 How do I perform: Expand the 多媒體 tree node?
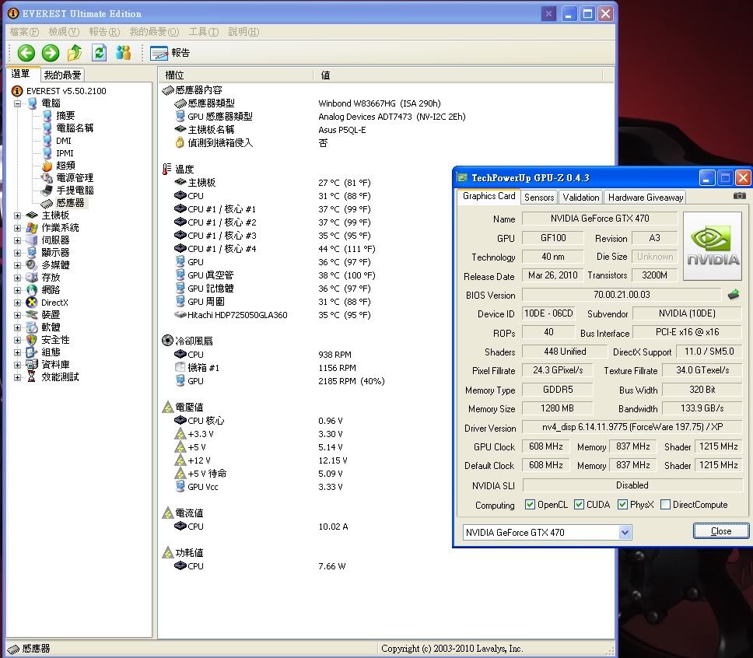tap(17, 265)
